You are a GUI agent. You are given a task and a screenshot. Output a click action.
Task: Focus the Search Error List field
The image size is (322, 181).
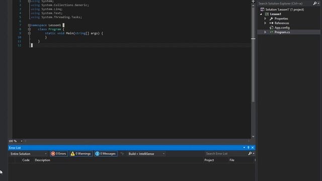pos(226,153)
